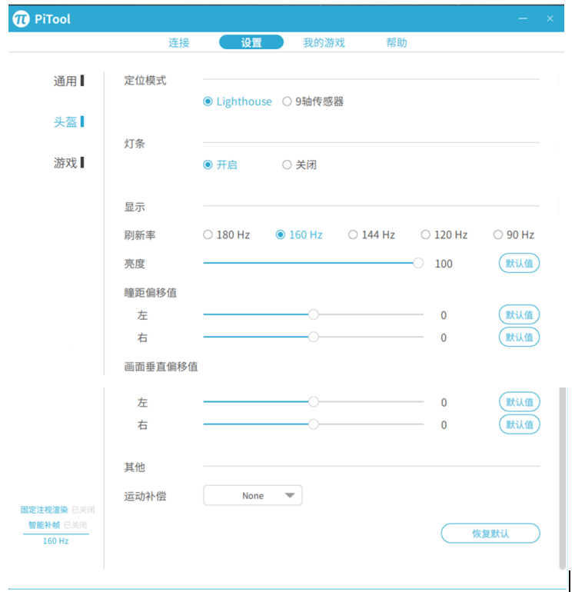Click the 其他 section heading
Screen dimensions: 585x592
pyautogui.click(x=135, y=467)
